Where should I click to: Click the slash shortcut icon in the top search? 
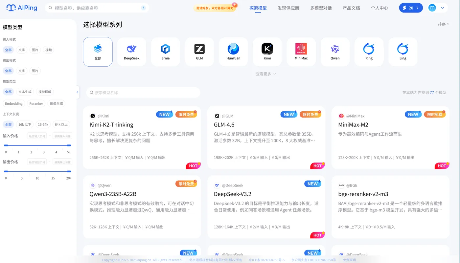[143, 8]
